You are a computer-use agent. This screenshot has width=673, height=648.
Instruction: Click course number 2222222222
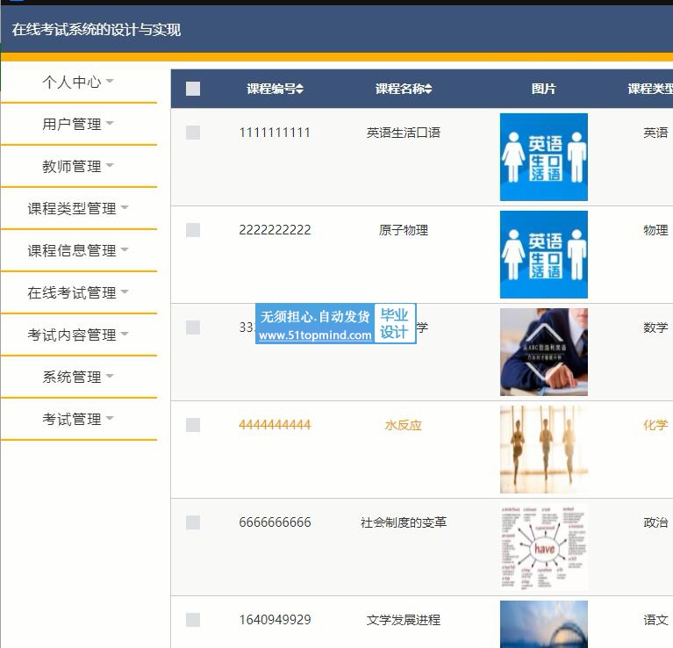coord(275,230)
